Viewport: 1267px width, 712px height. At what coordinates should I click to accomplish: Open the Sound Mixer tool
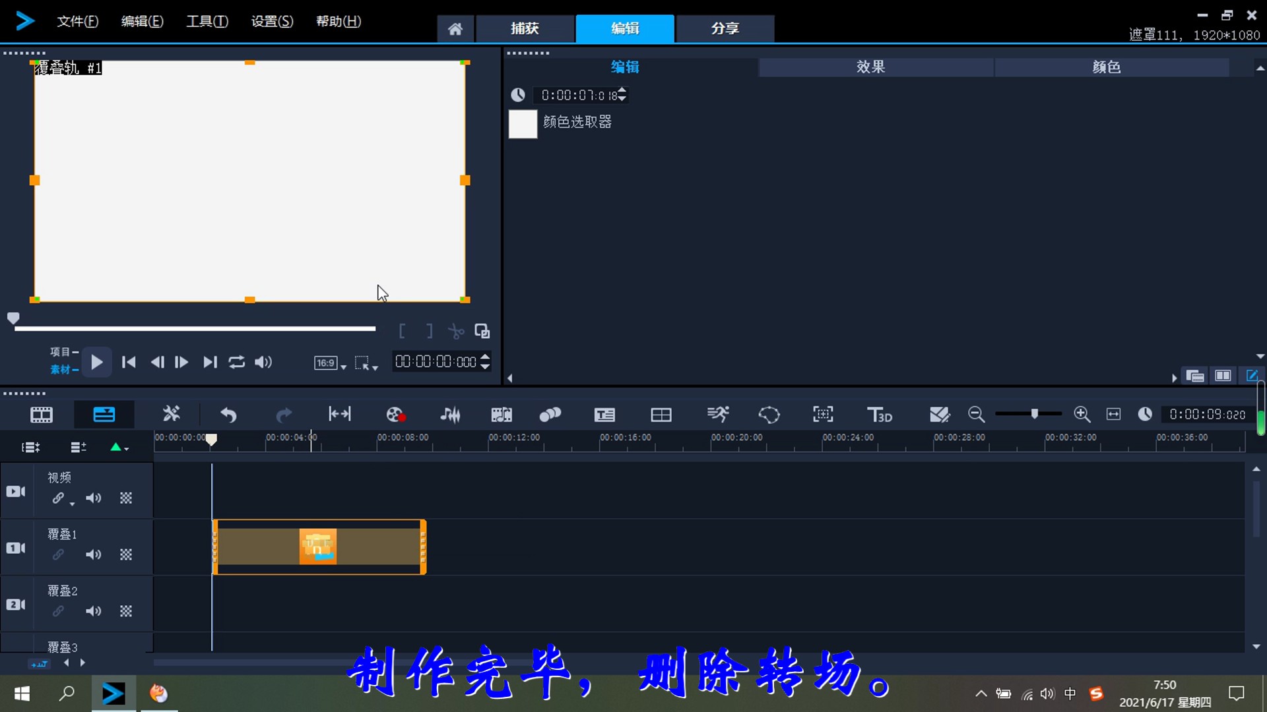pos(451,415)
